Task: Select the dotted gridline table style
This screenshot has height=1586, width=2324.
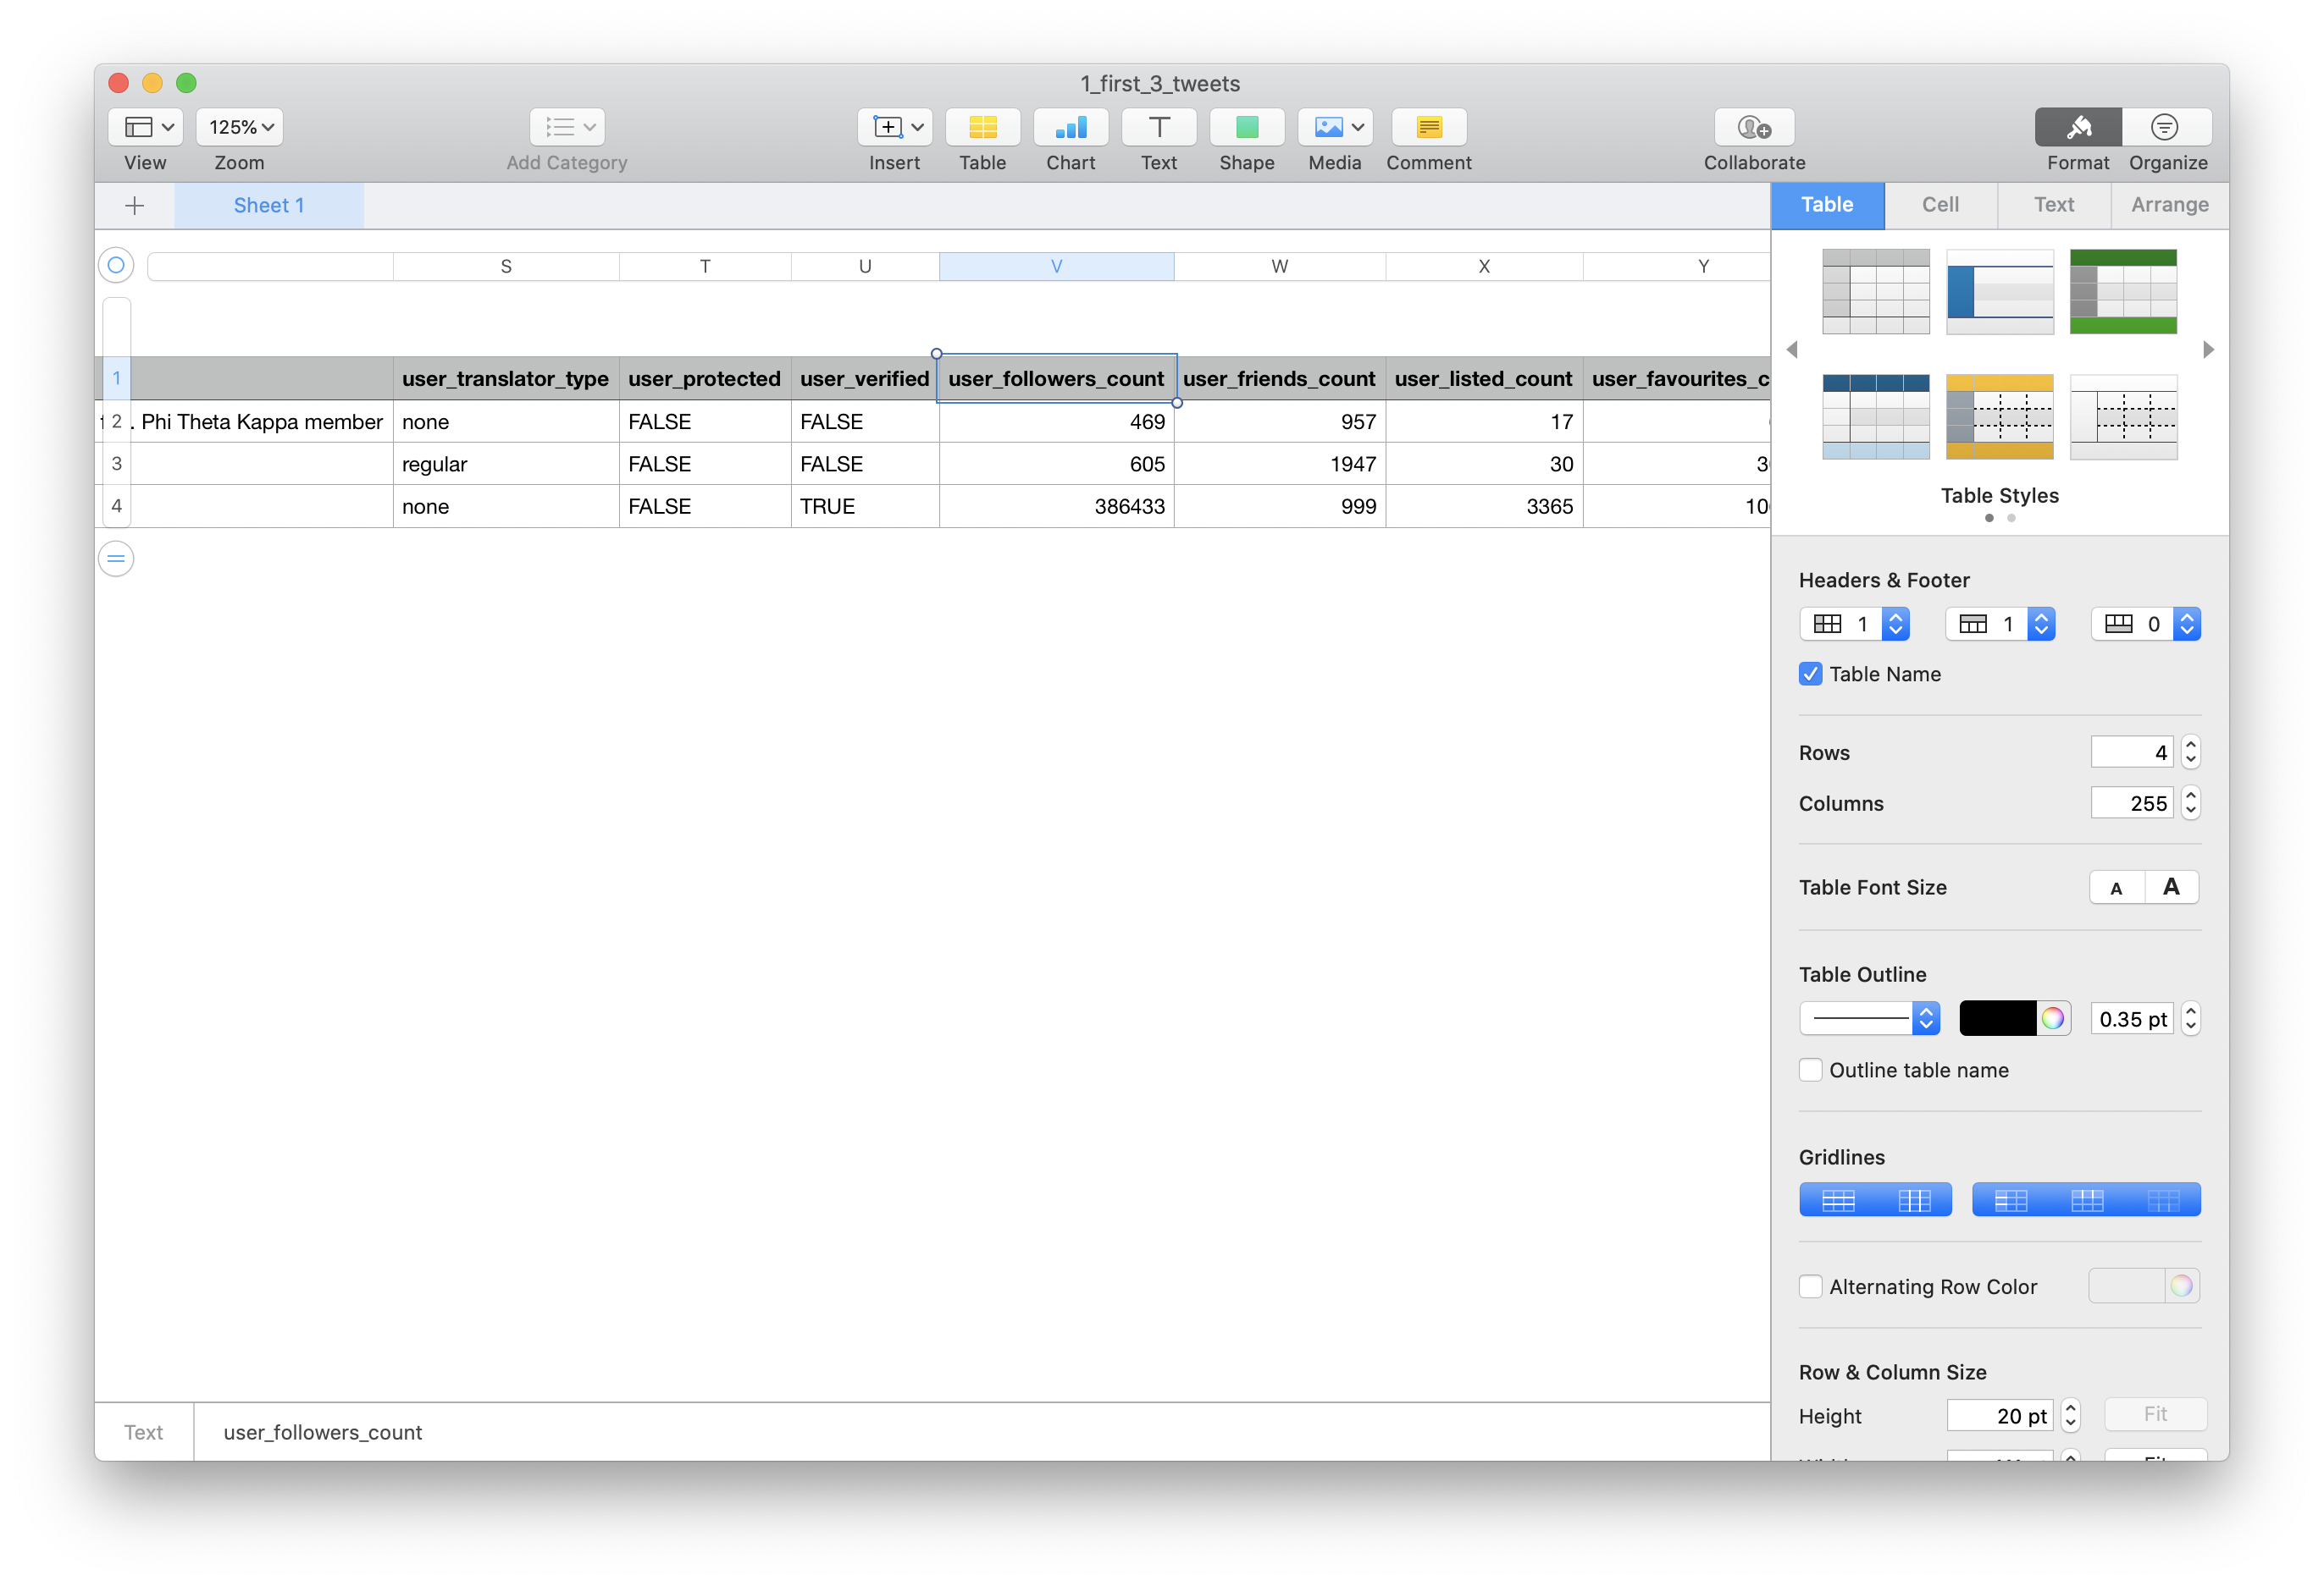Action: (x=2123, y=416)
